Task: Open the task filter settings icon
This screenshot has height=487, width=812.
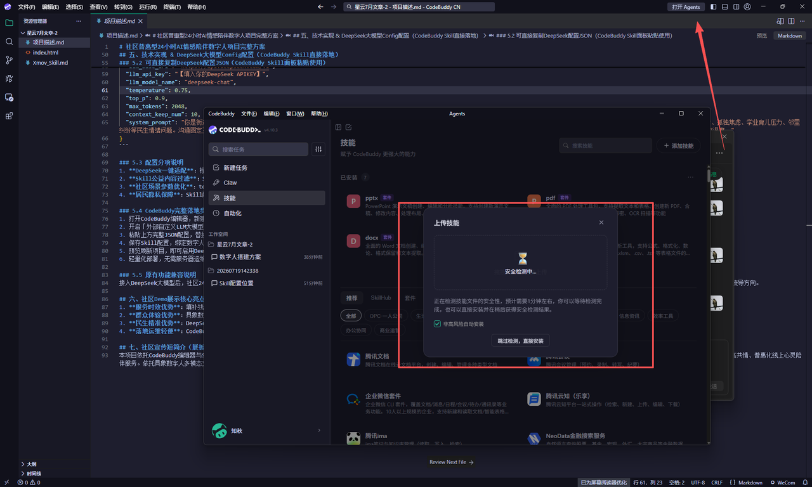Action: click(318, 150)
